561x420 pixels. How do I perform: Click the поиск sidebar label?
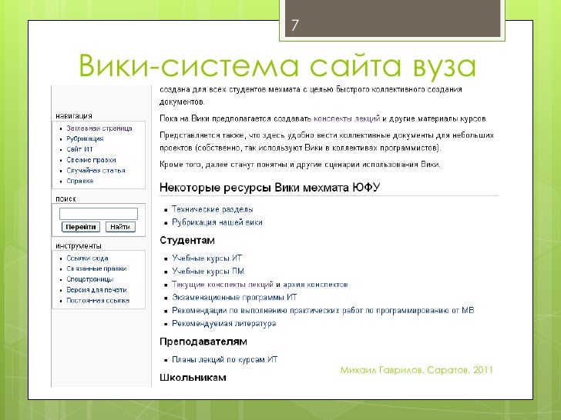66,199
